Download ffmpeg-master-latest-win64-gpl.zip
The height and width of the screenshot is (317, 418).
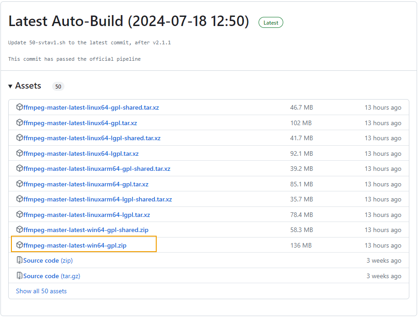(x=75, y=245)
